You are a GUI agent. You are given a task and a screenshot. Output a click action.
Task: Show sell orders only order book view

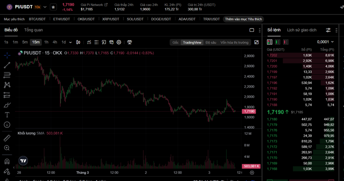pos(286,42)
